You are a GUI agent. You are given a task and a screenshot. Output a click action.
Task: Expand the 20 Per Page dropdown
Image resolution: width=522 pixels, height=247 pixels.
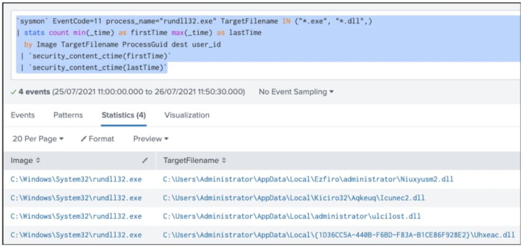(x=38, y=139)
